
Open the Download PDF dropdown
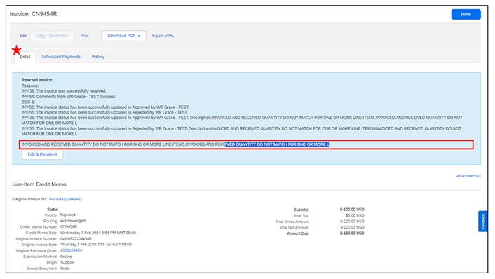pyautogui.click(x=123, y=36)
